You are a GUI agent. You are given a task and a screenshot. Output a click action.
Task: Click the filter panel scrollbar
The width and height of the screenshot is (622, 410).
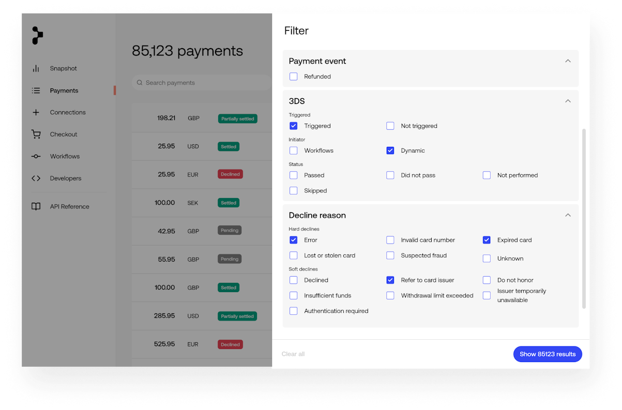click(x=584, y=219)
